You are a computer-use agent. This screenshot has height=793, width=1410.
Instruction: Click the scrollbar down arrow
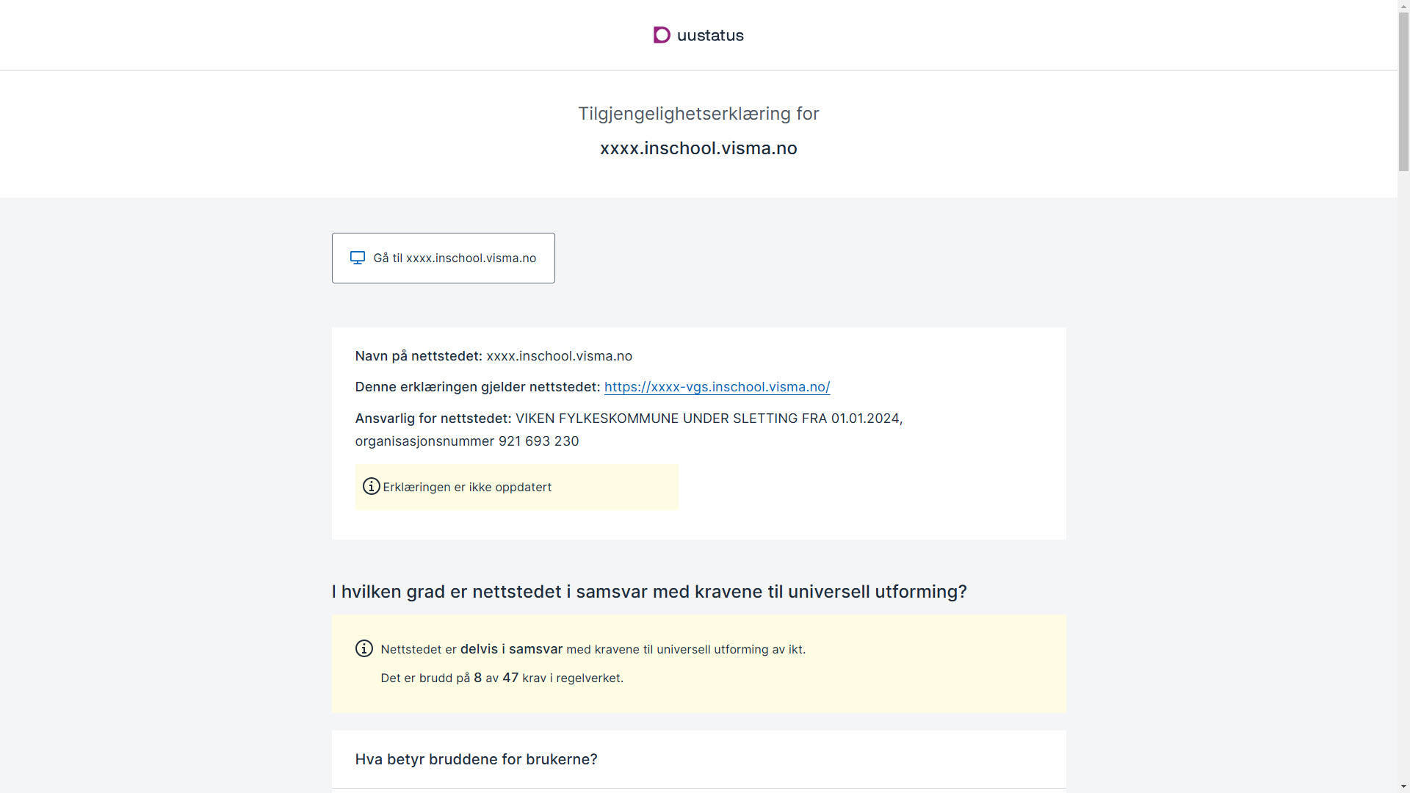tap(1403, 787)
